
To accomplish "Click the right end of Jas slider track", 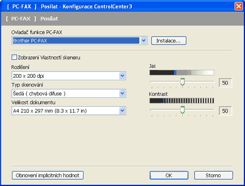I will pyautogui.click(x=213, y=81).
